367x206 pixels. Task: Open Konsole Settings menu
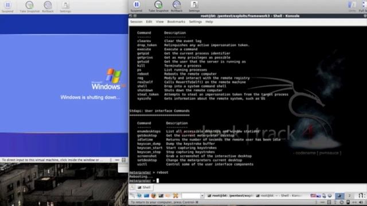[196, 22]
